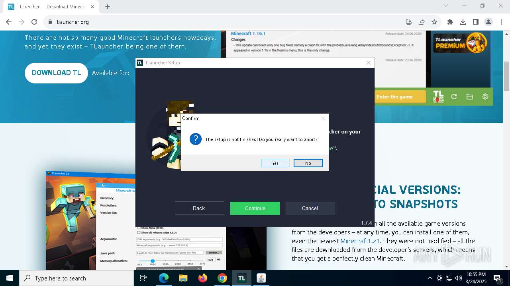
Task: Open the settings gear in launcher bar
Action: pos(485,97)
